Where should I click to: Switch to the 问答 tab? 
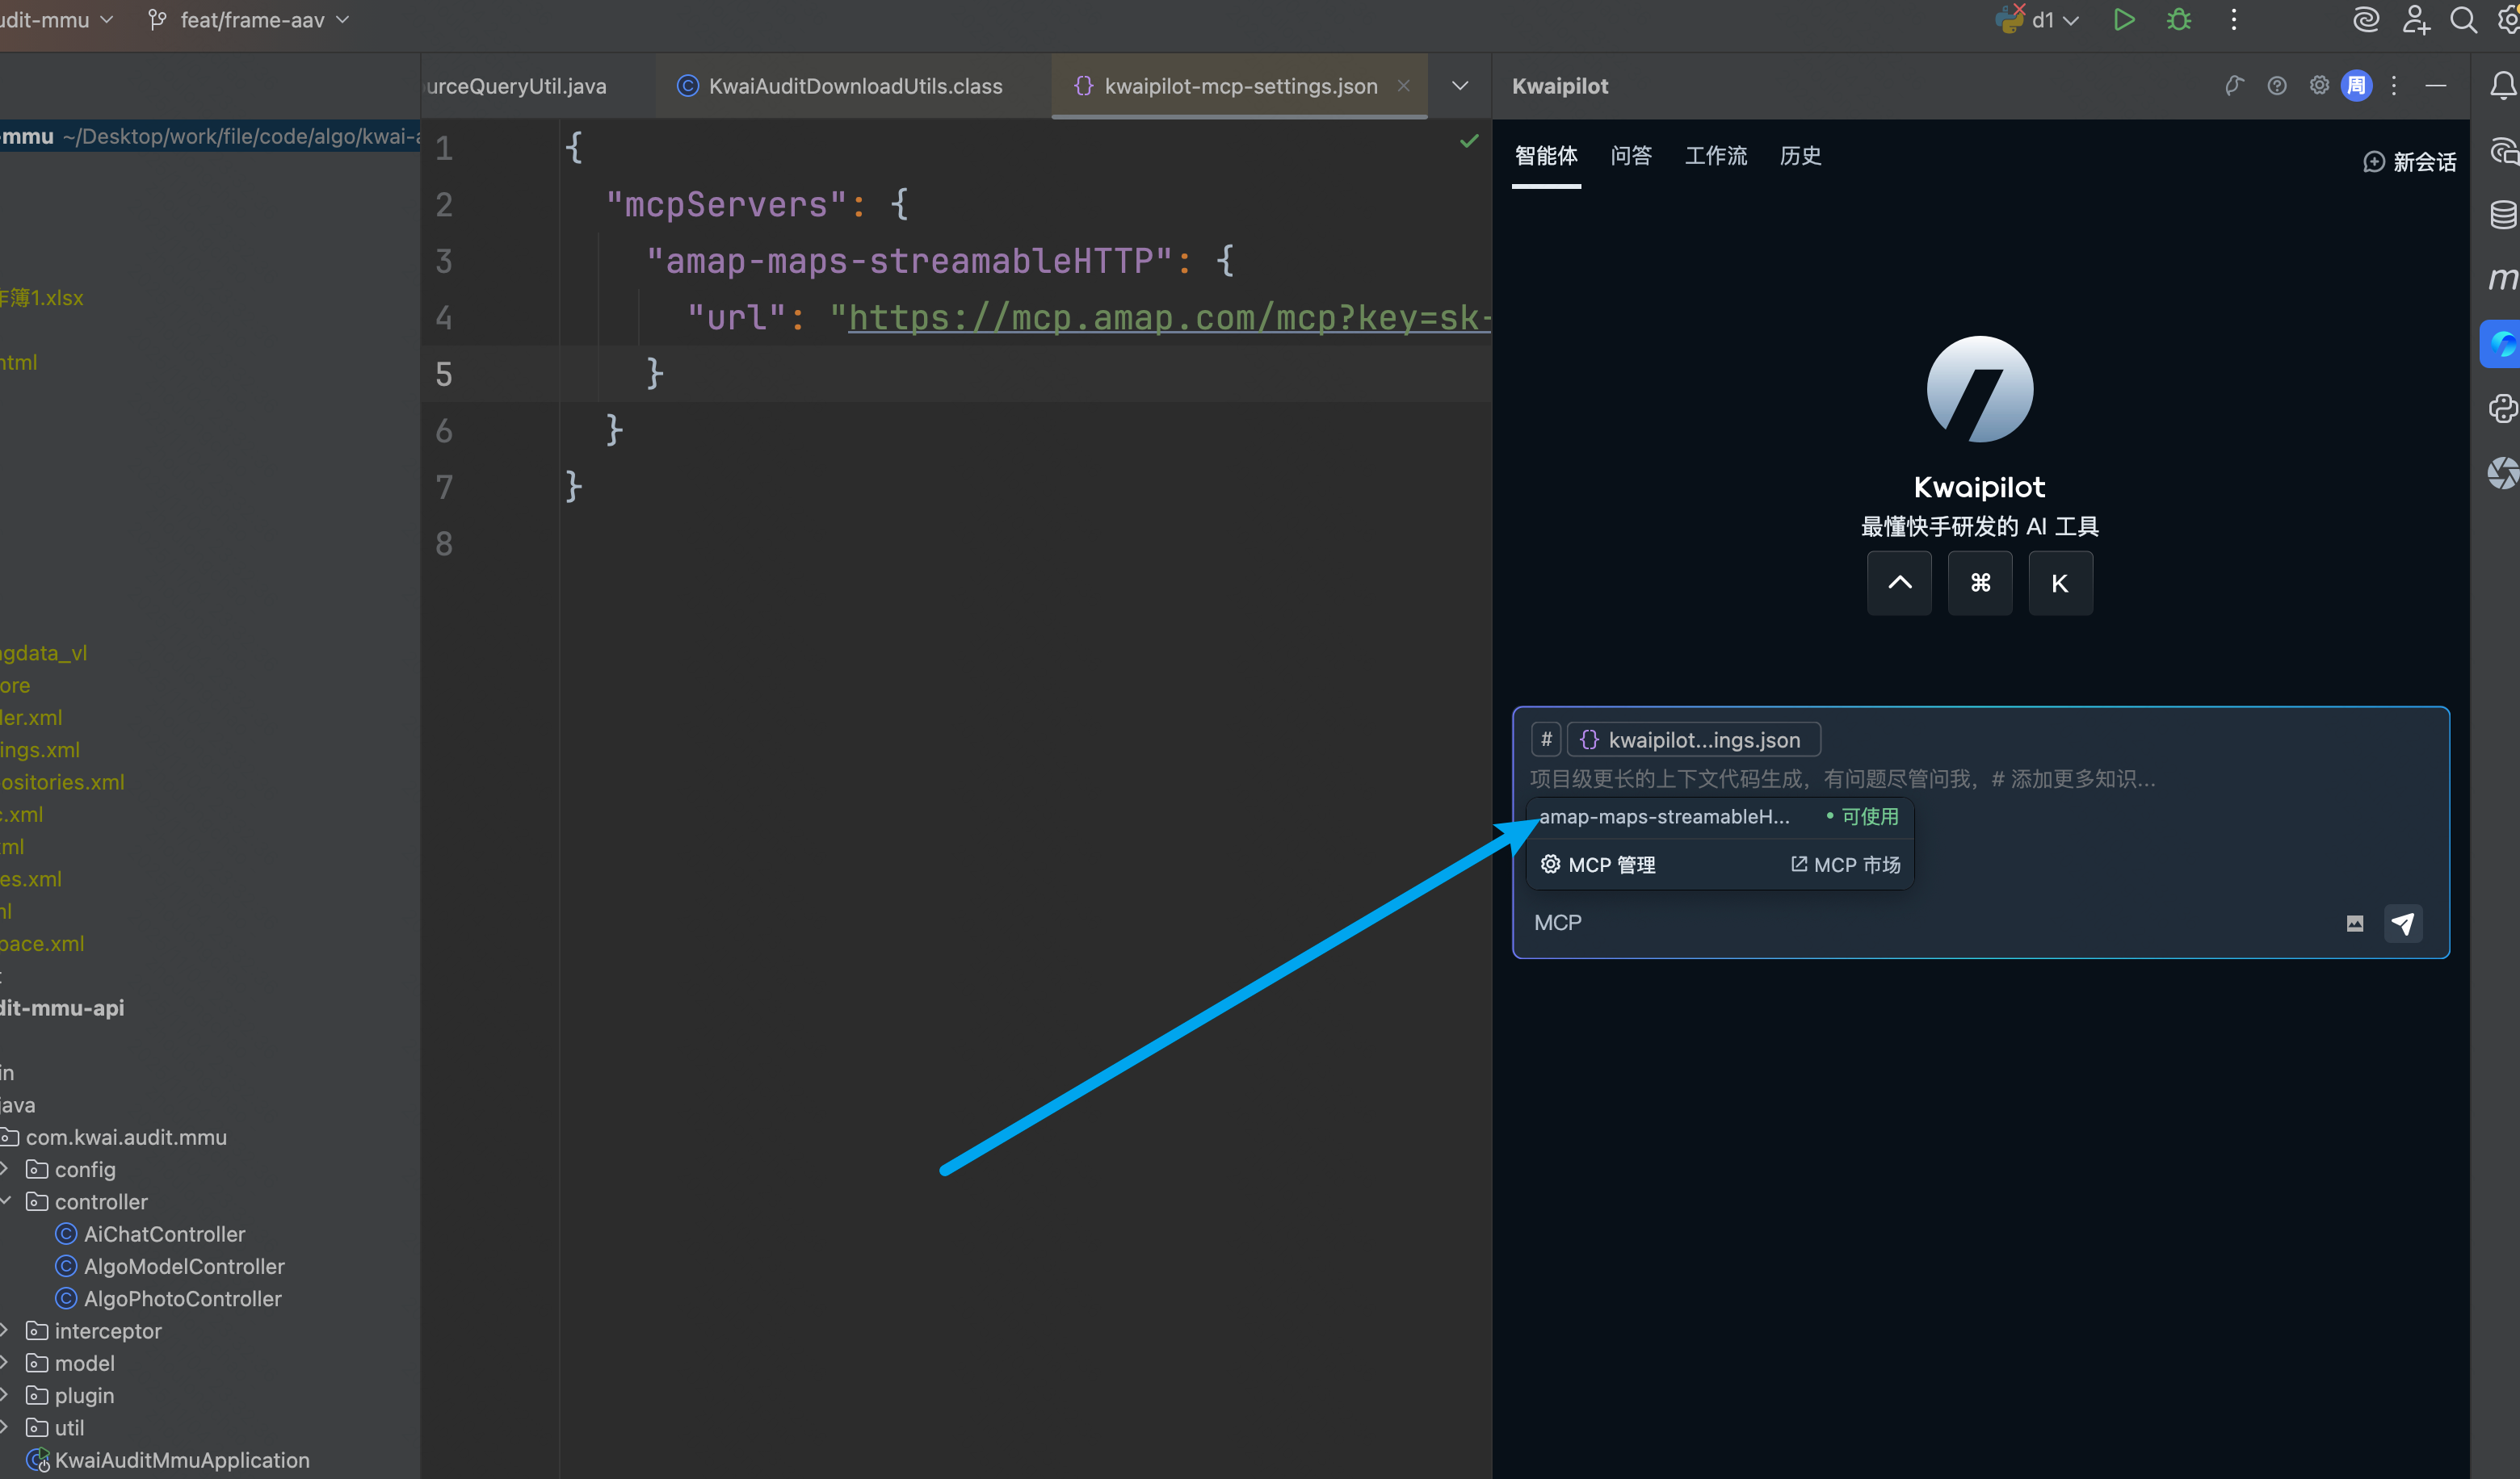pyautogui.click(x=1631, y=156)
